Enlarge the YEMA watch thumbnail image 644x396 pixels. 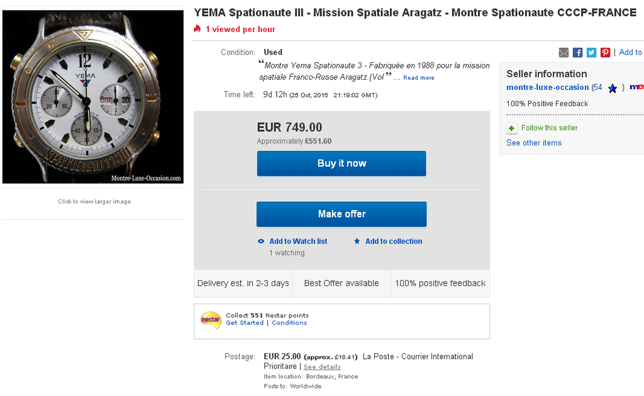pyautogui.click(x=93, y=98)
